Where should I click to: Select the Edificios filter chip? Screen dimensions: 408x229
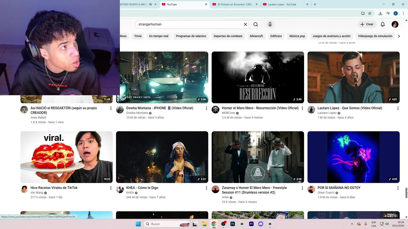tap(276, 36)
